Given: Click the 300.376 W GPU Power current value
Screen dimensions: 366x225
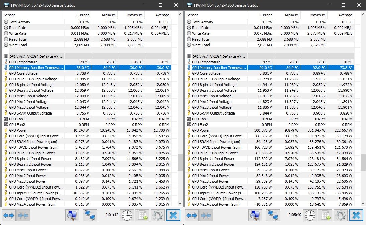Looking at the screenshot, I should (x=263, y=130).
